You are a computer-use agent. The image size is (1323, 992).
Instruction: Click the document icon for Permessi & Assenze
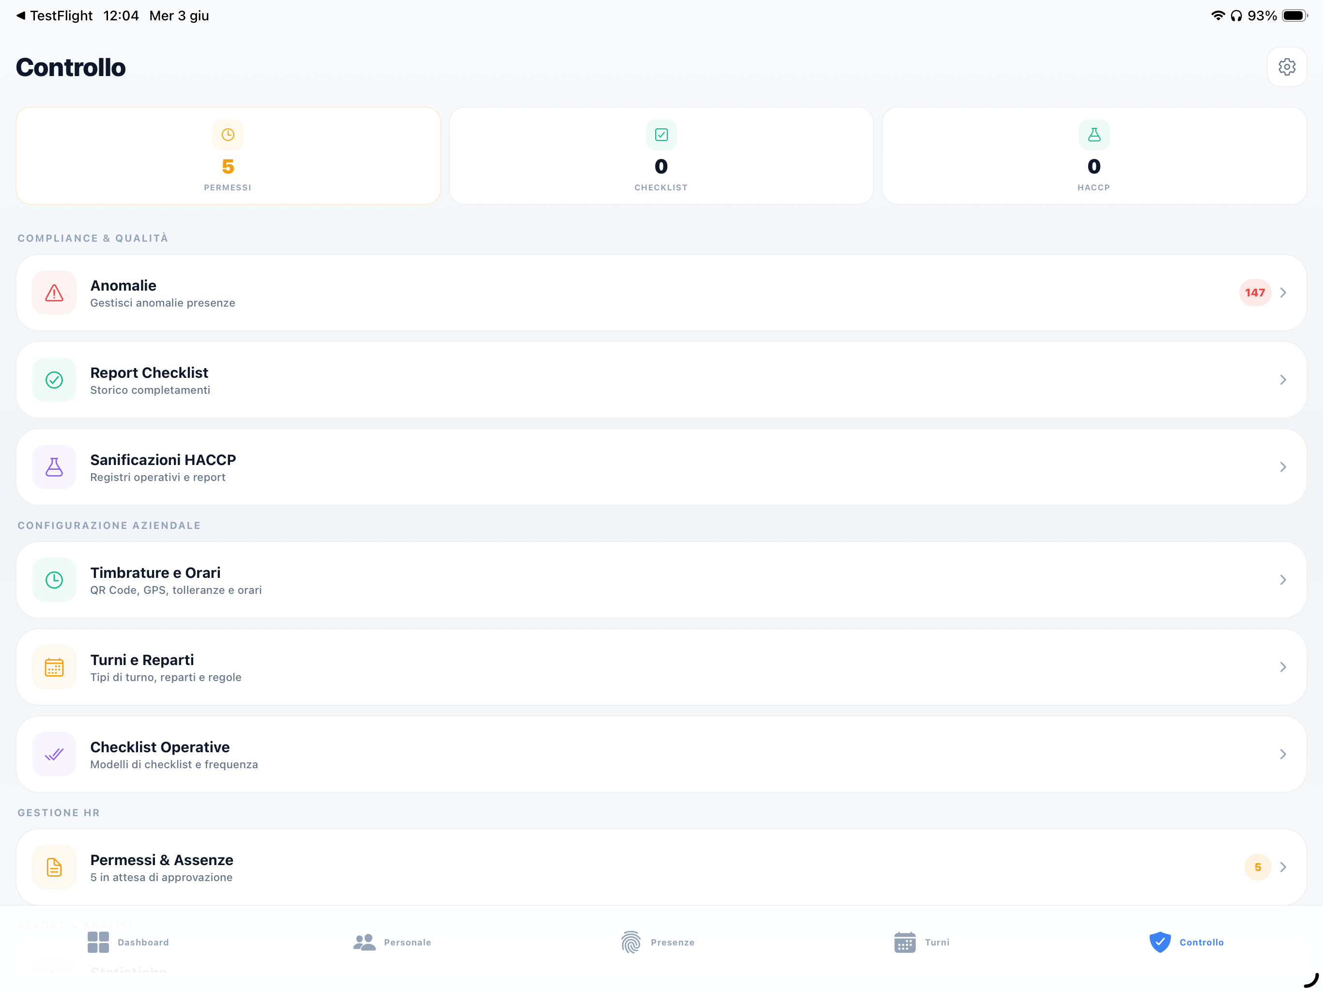pyautogui.click(x=54, y=867)
